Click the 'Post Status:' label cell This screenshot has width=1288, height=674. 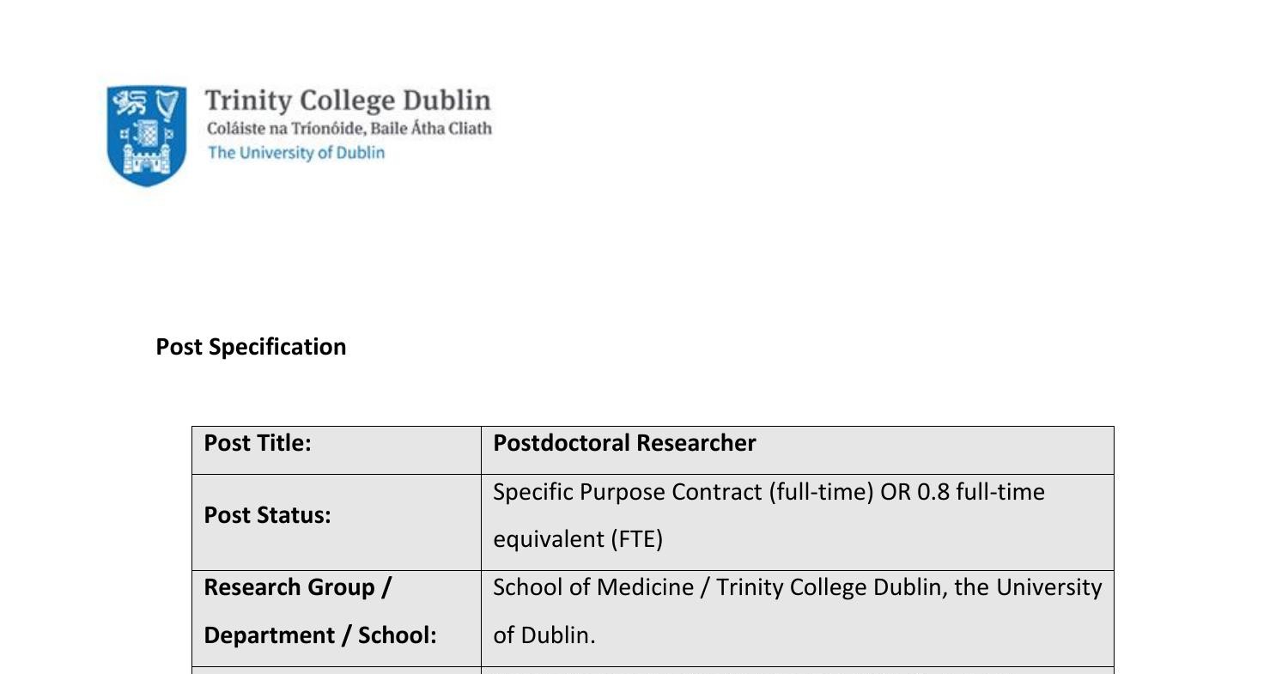[x=267, y=515]
